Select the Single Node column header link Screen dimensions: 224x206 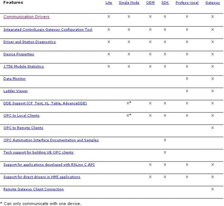click(x=129, y=3)
